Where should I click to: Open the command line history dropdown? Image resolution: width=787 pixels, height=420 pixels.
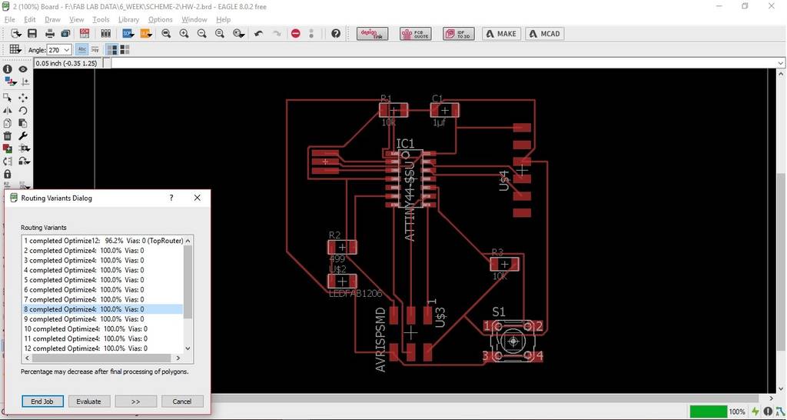(781, 63)
